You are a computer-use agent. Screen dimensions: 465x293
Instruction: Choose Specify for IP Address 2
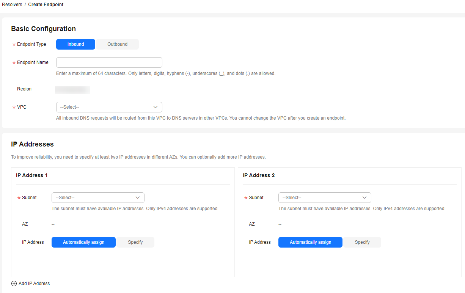[362, 242]
